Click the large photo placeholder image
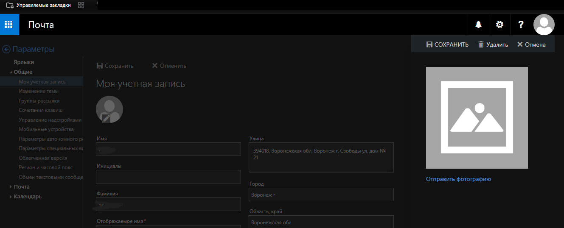The width and height of the screenshot is (564, 228). coord(477,118)
